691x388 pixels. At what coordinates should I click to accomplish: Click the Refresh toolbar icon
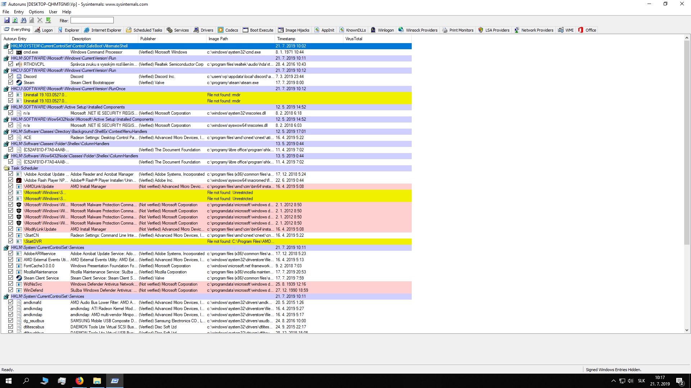pos(15,20)
